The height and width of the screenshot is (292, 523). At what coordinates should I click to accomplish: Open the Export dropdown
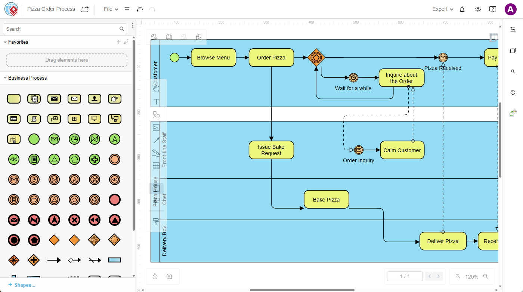443,9
